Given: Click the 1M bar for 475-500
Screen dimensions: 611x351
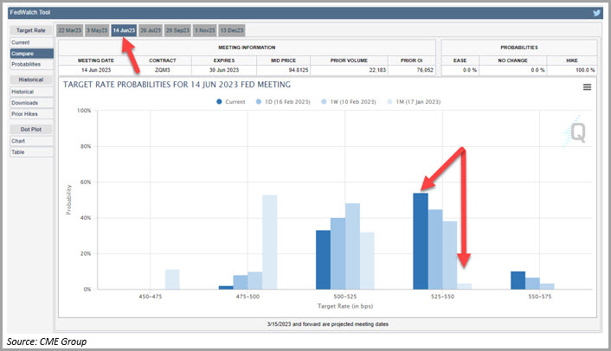Looking at the screenshot, I should (x=270, y=242).
